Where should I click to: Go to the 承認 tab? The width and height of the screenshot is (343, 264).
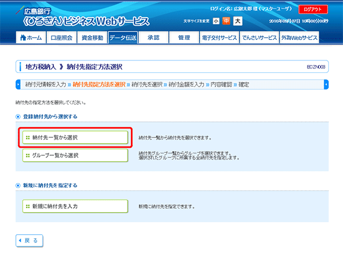153,38
